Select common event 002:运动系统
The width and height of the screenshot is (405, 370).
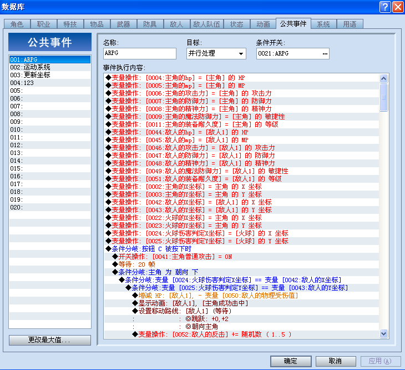click(x=50, y=67)
